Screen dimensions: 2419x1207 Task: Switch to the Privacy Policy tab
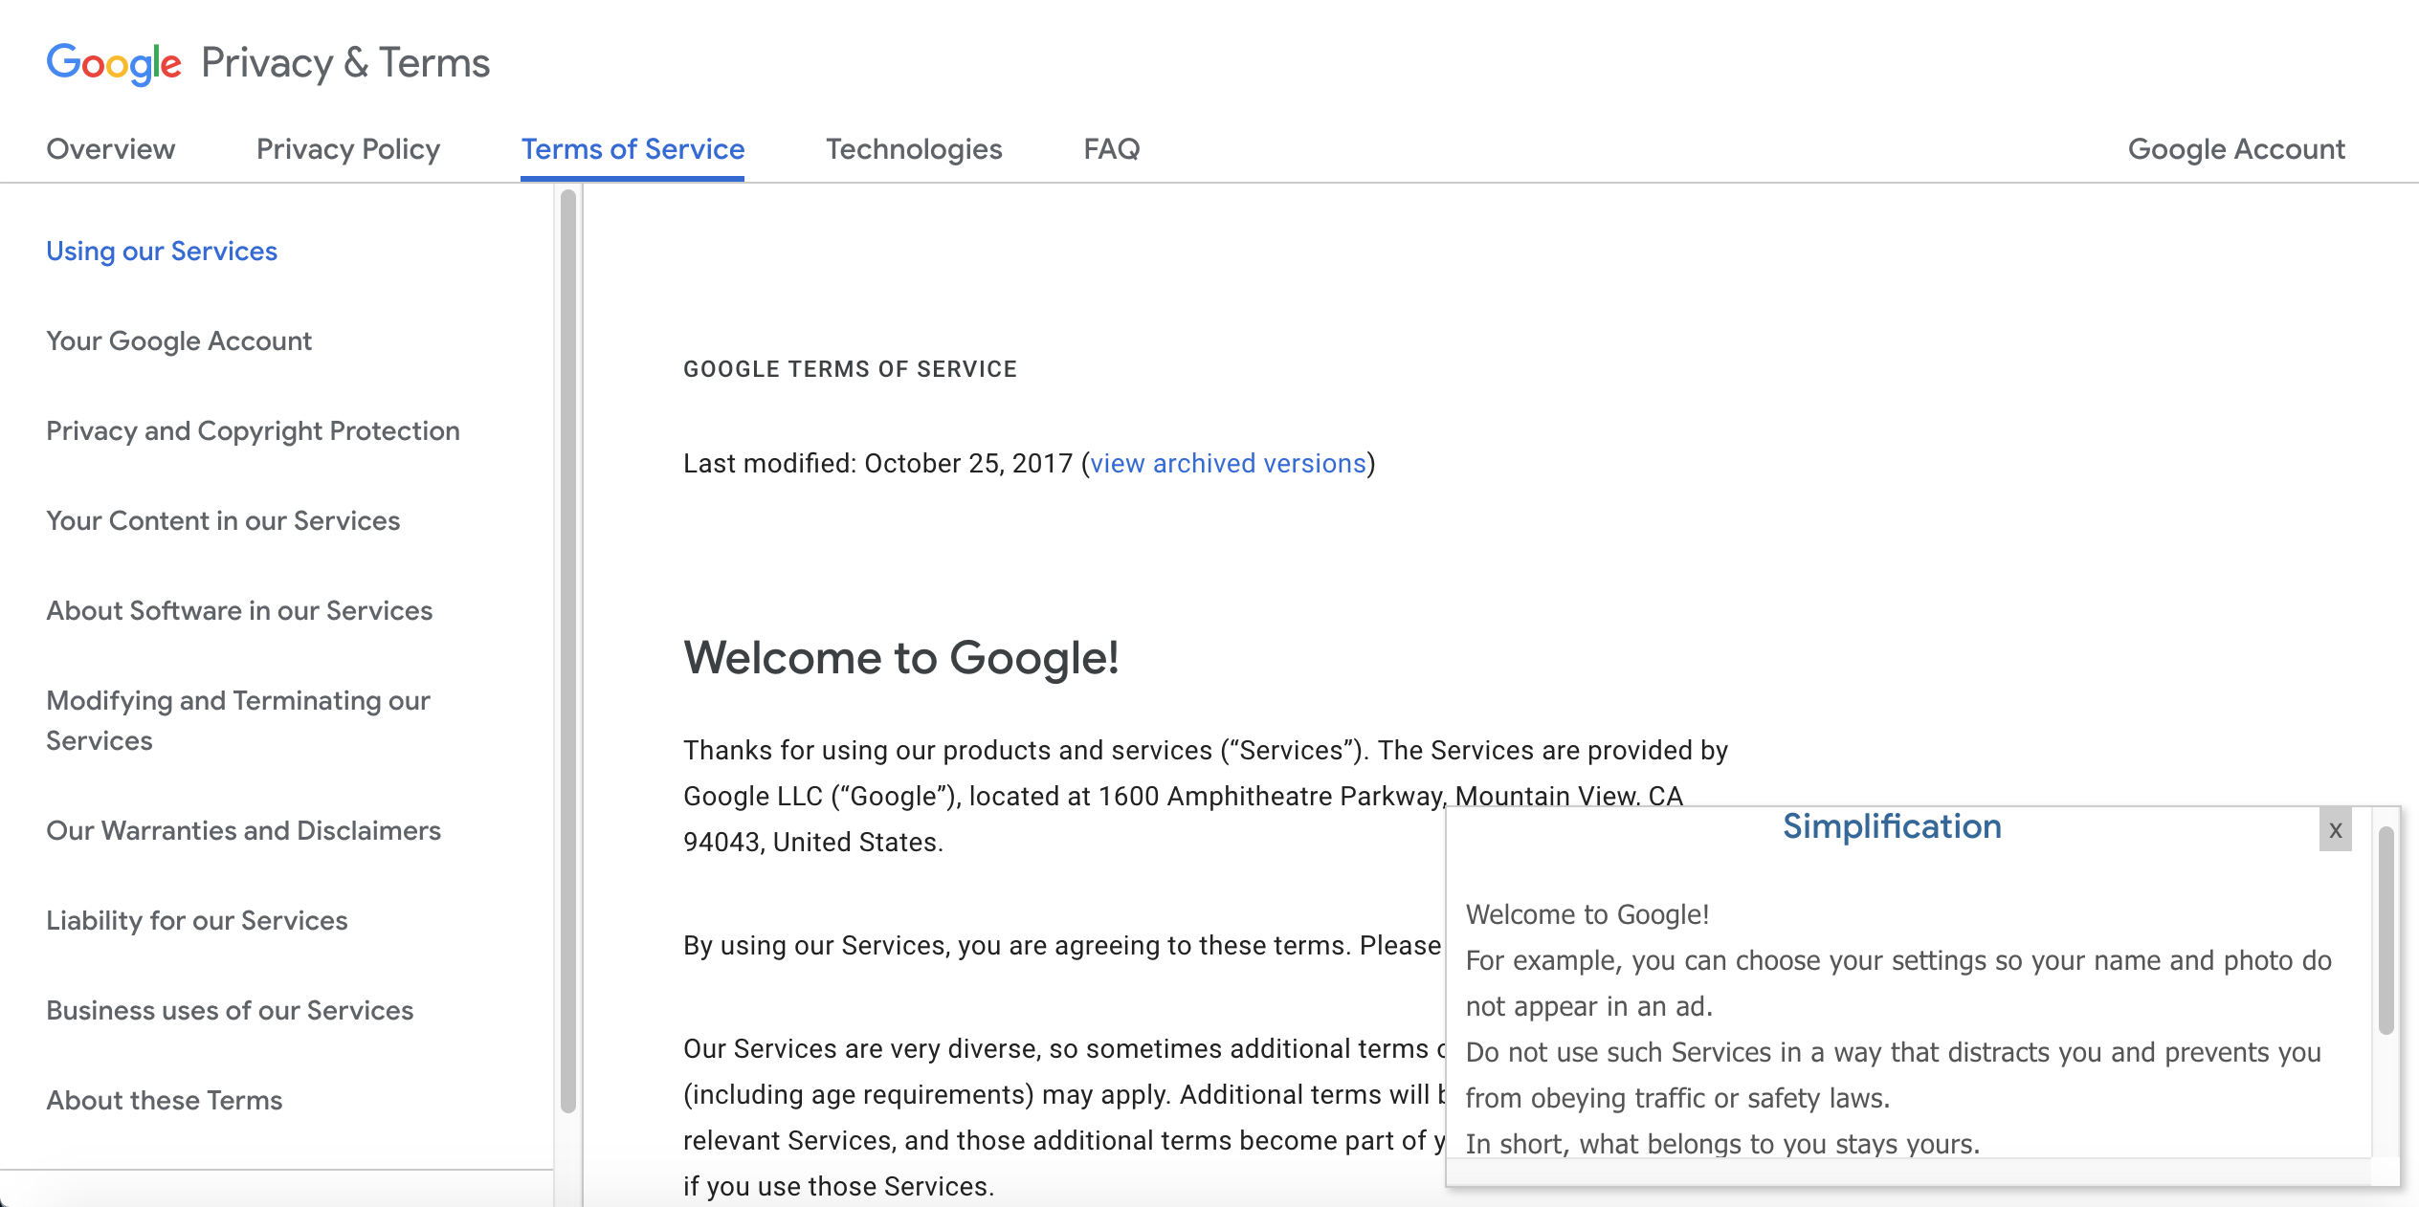(x=348, y=149)
